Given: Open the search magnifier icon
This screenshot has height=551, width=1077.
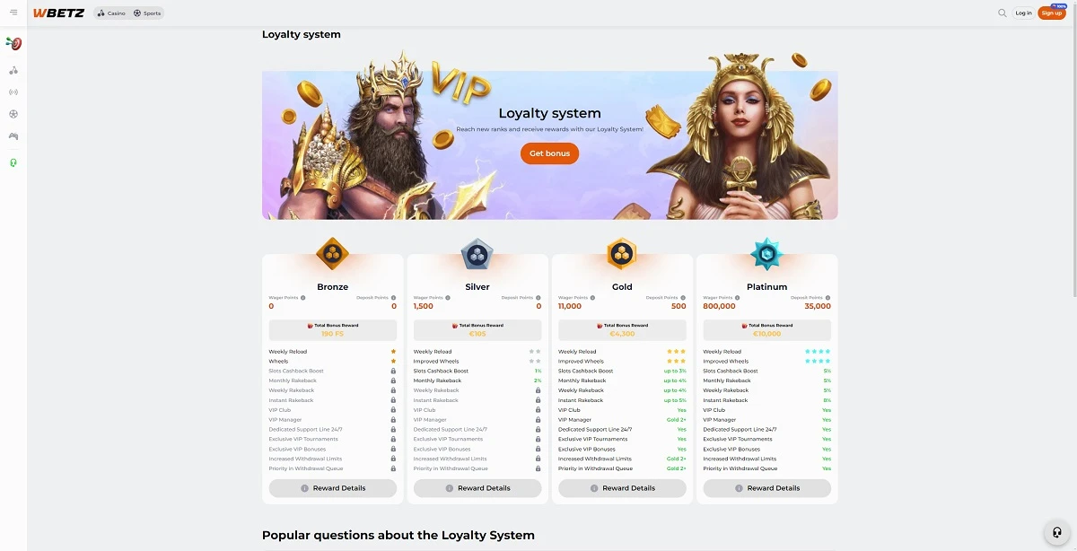Looking at the screenshot, I should point(1003,13).
